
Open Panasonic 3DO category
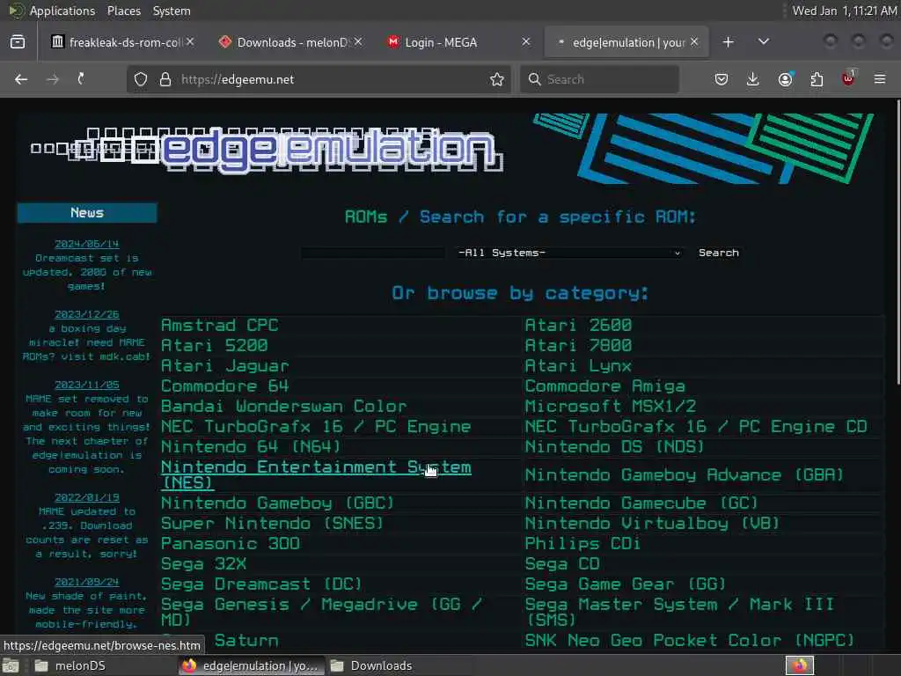pyautogui.click(x=230, y=544)
